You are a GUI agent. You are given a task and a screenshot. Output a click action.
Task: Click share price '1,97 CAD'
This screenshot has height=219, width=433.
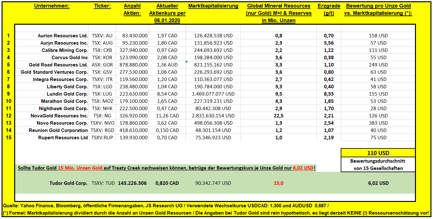tap(167, 36)
